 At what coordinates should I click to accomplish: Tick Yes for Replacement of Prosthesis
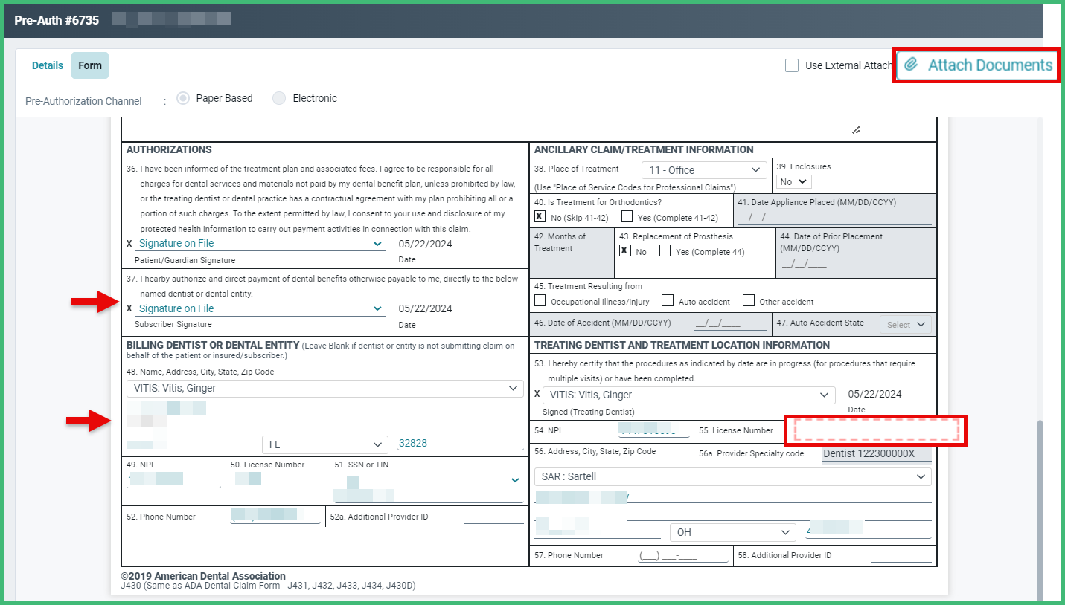(665, 251)
